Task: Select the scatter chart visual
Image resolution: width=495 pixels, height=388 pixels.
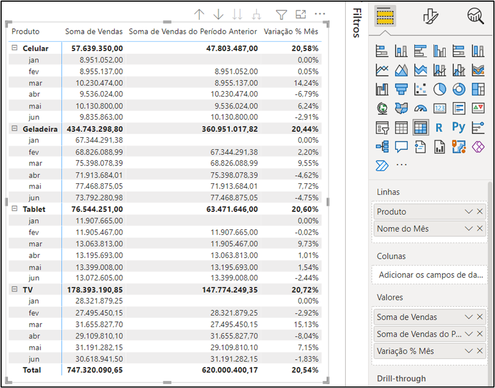Action: (x=421, y=90)
